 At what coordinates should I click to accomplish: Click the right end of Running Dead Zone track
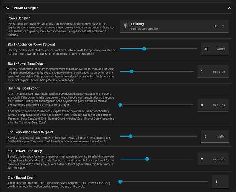click(193, 104)
